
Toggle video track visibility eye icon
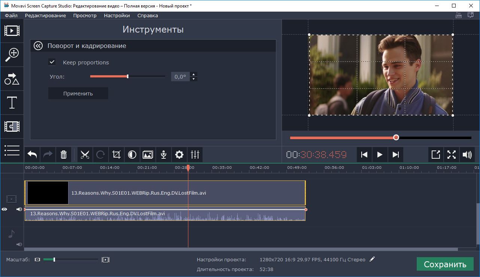tap(4, 209)
